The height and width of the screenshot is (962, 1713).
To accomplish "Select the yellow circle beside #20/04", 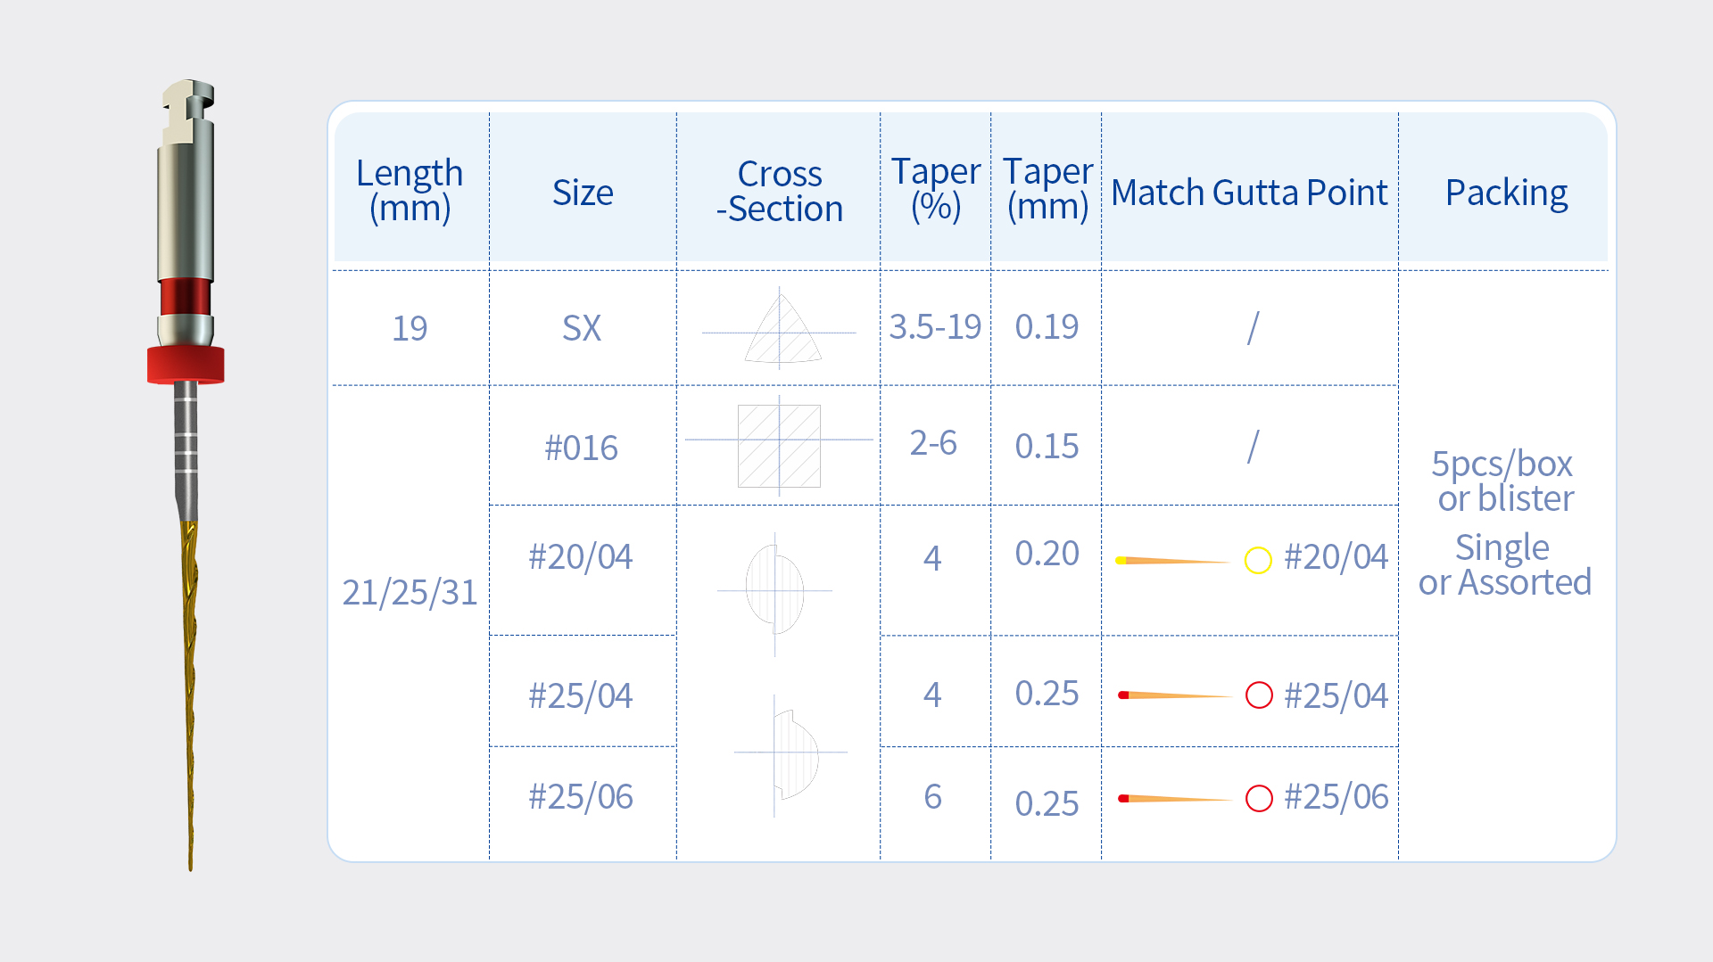I will click(1257, 560).
